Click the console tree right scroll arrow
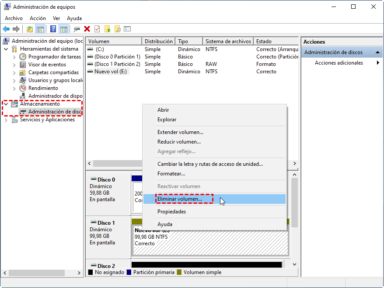 tap(79, 273)
